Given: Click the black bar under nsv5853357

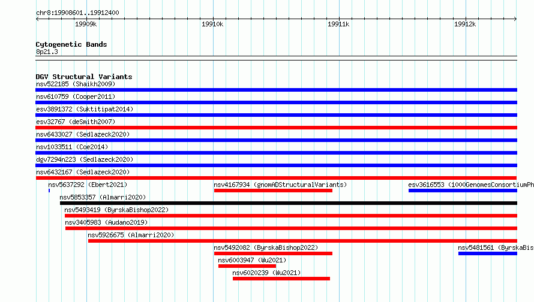Looking at the screenshot, I should pos(289,203).
